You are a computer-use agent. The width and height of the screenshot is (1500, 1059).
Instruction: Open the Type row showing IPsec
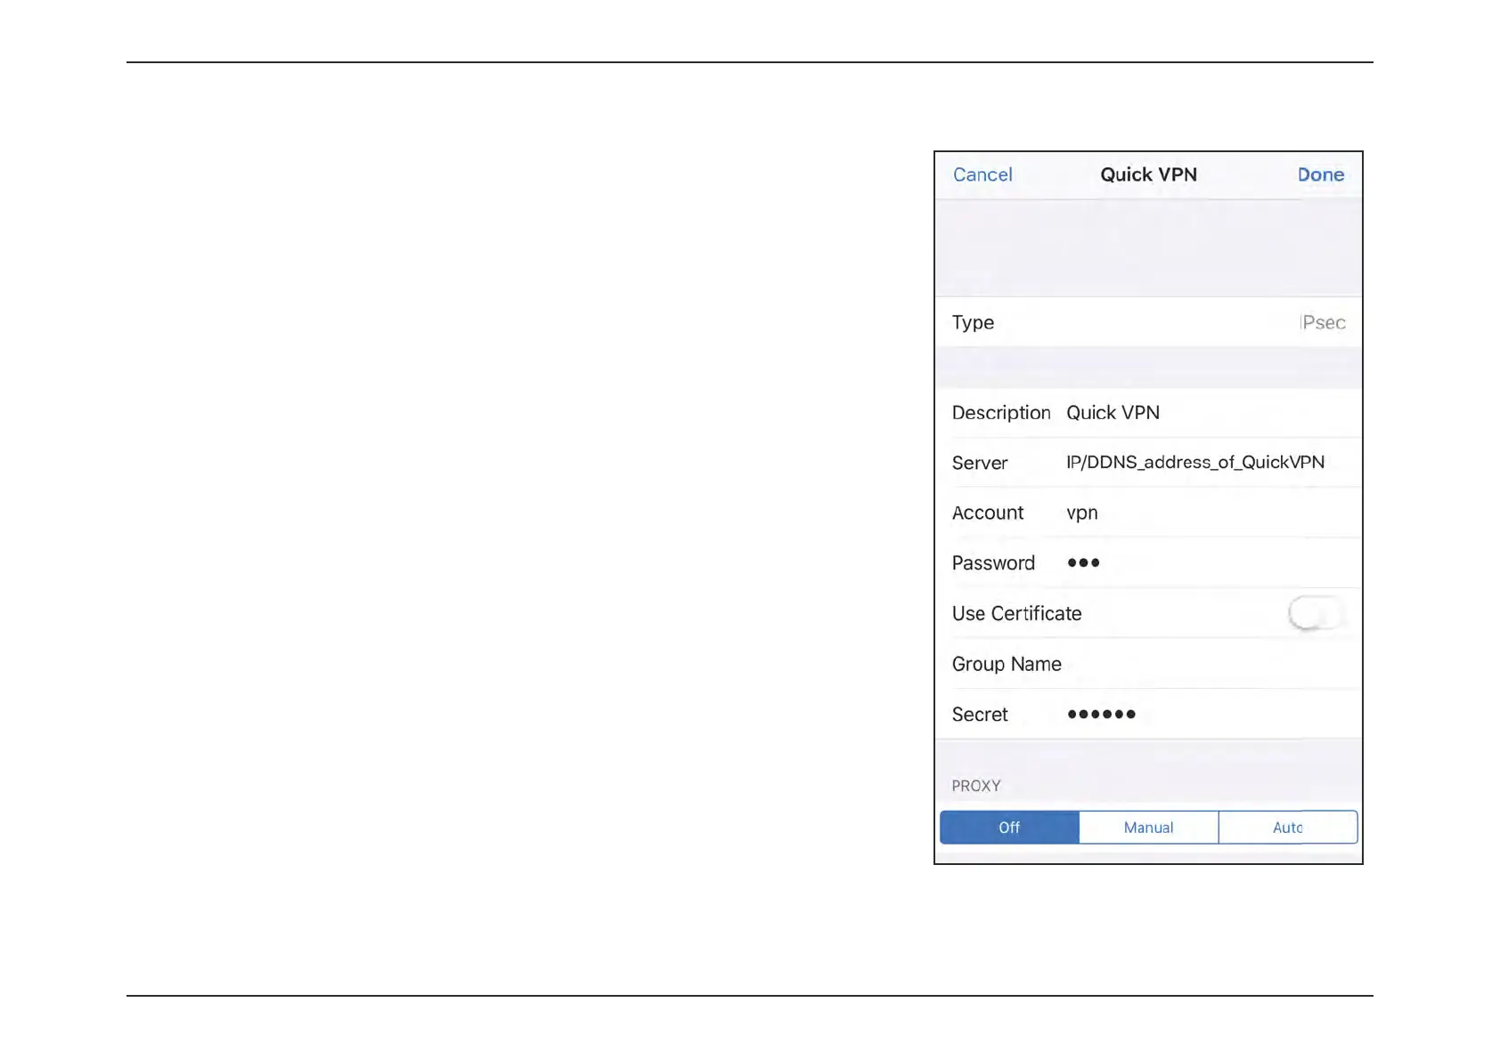(x=1148, y=322)
